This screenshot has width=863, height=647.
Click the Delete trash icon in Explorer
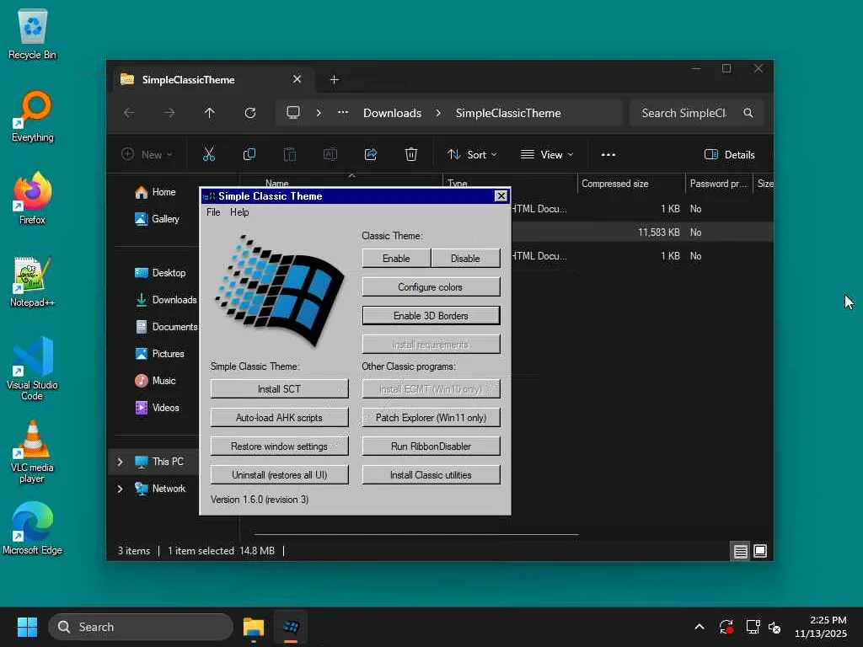click(x=411, y=155)
